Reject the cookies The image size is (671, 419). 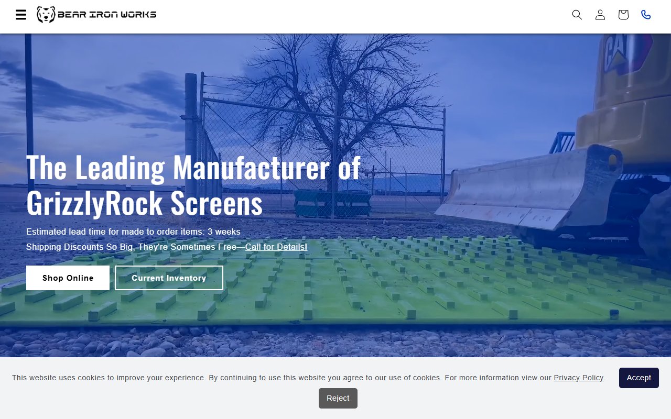click(x=338, y=398)
